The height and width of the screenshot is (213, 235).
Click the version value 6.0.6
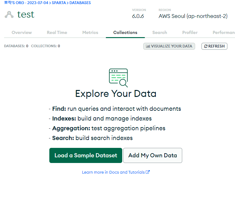click(x=138, y=16)
